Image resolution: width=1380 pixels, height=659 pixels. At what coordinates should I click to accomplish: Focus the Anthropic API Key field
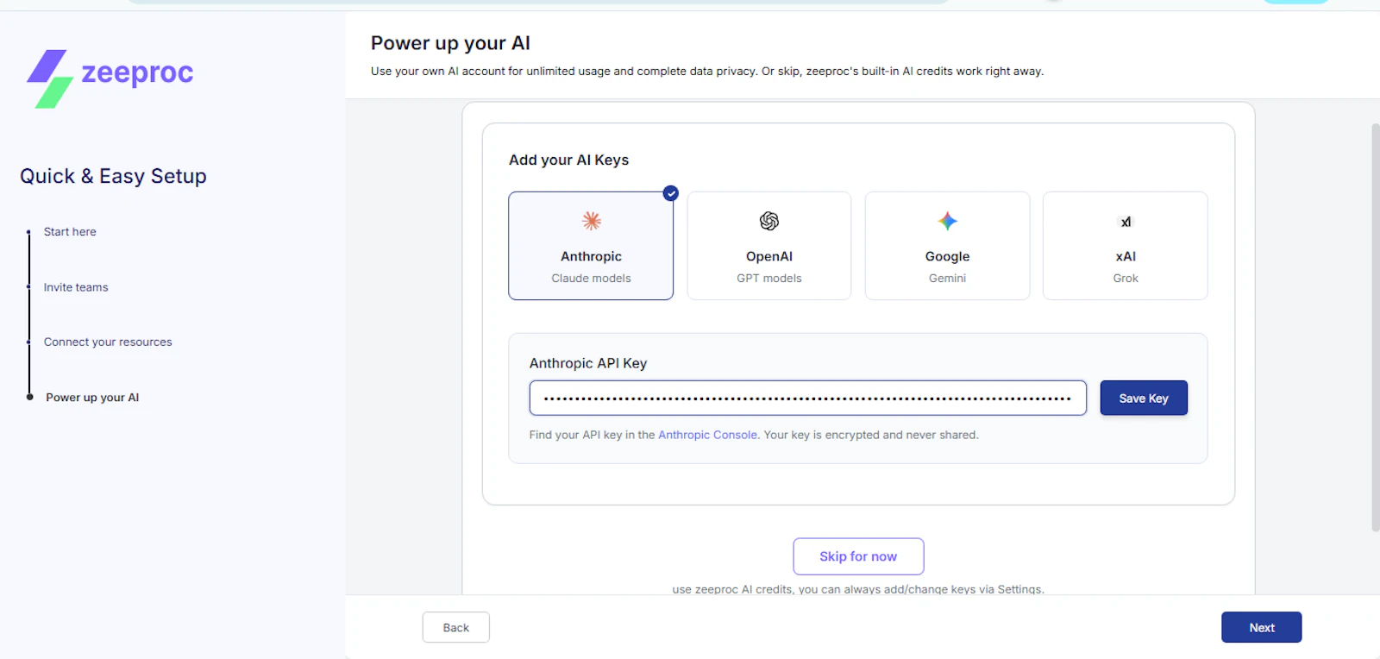808,398
